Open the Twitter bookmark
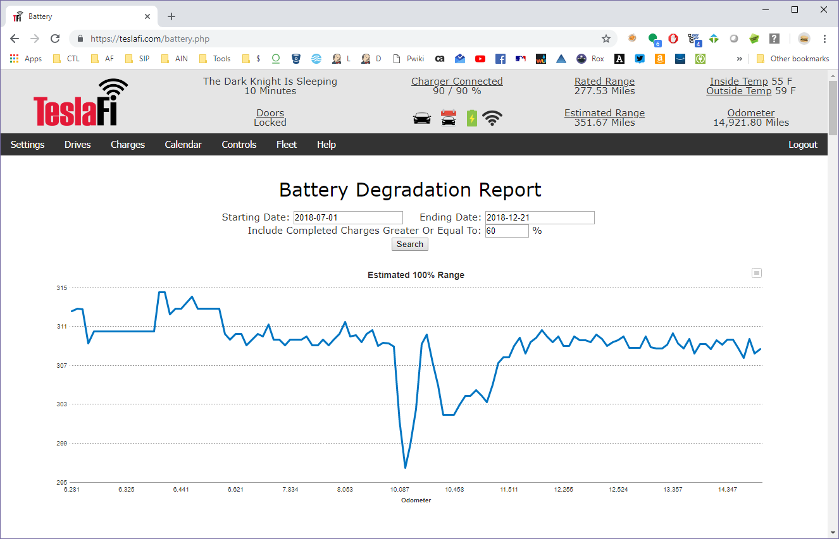Screen dimensions: 839x539 tap(640, 59)
